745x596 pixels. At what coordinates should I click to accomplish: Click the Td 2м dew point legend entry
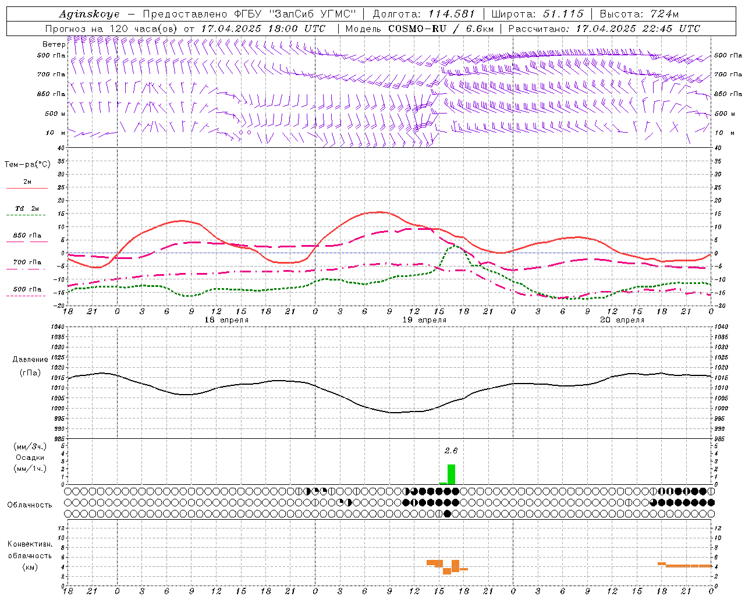pos(27,208)
